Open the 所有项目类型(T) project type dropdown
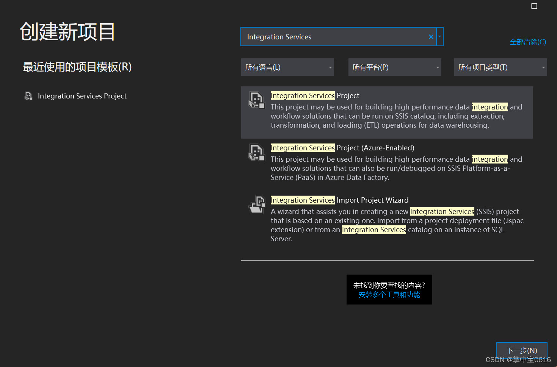The height and width of the screenshot is (367, 557). click(x=501, y=67)
